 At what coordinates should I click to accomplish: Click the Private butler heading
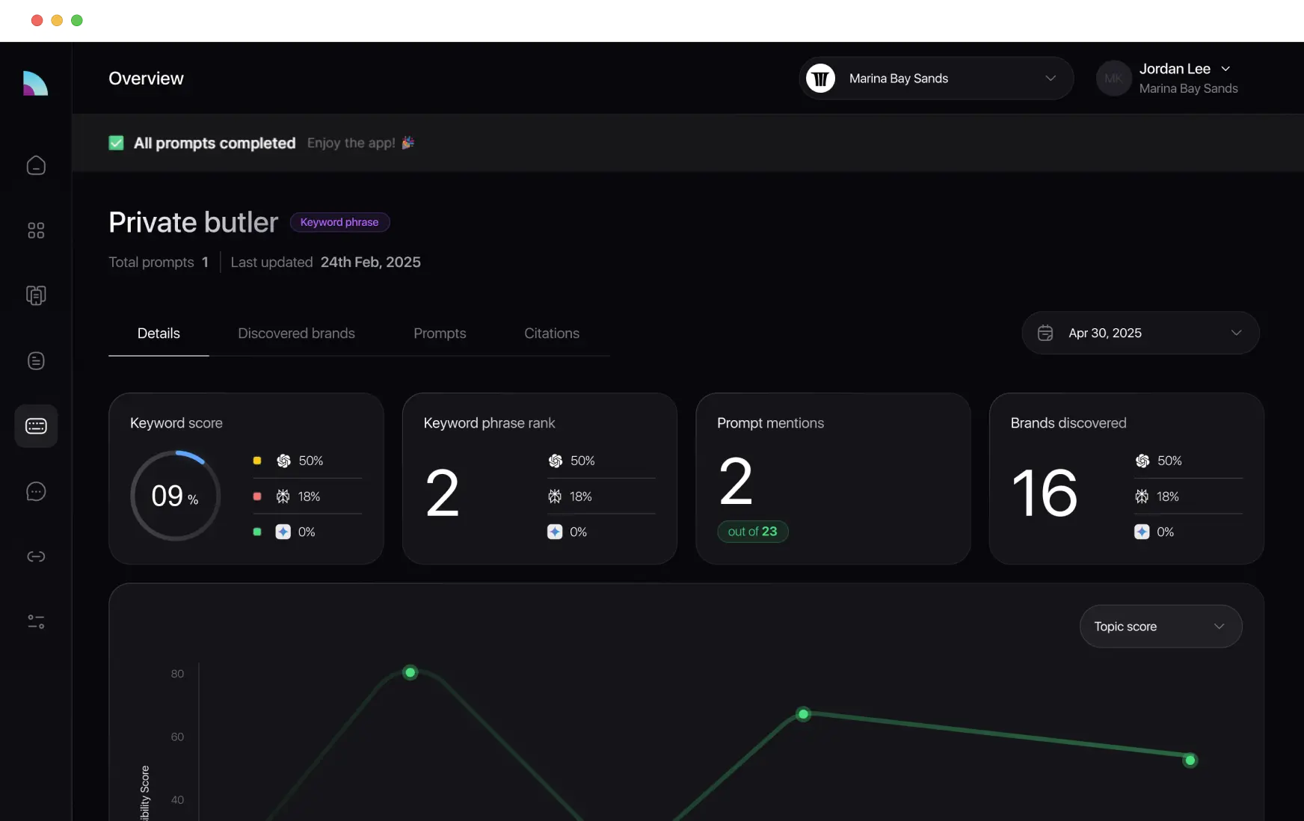(x=193, y=222)
